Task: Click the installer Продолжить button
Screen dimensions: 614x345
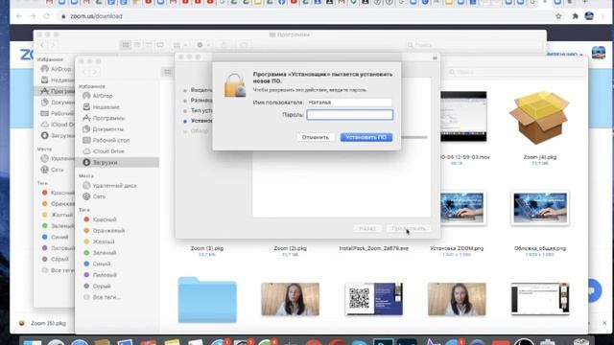Action: click(408, 228)
